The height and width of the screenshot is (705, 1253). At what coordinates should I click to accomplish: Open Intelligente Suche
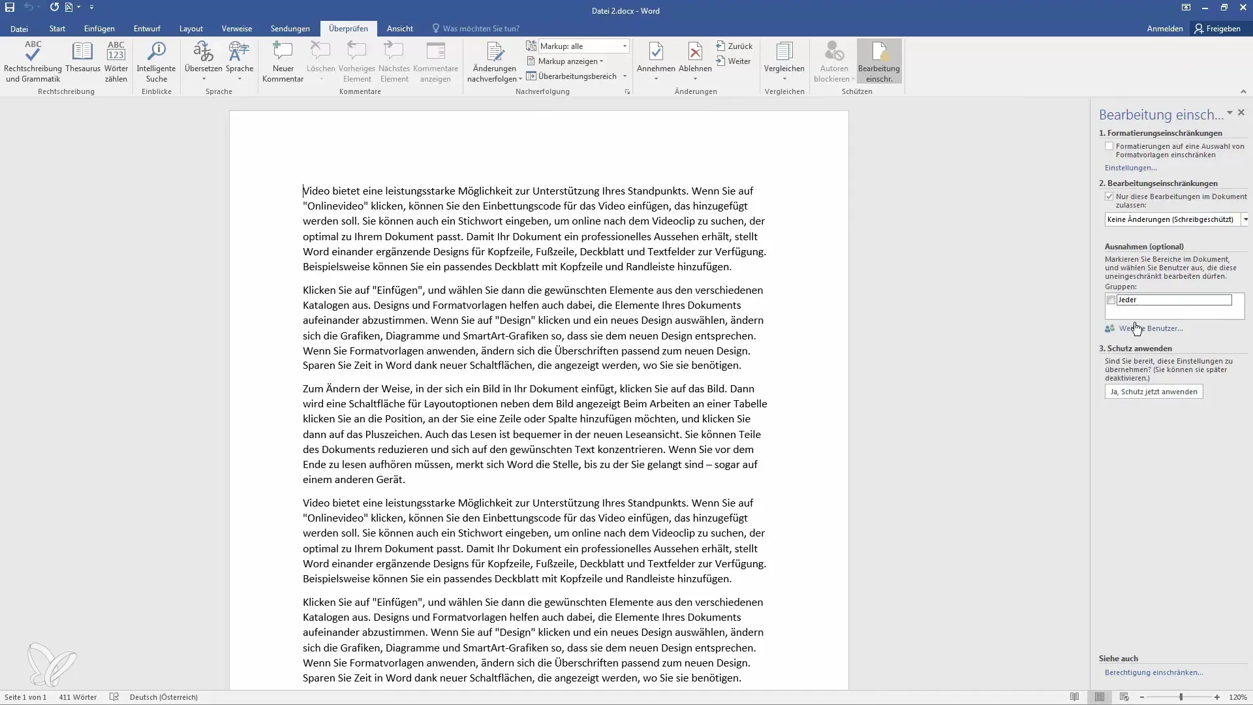pyautogui.click(x=156, y=62)
